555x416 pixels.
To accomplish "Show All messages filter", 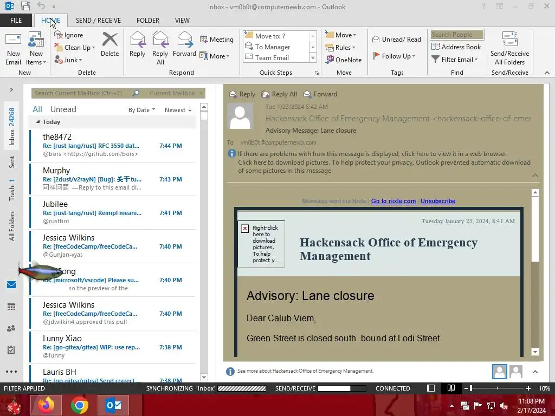I will [x=37, y=109].
